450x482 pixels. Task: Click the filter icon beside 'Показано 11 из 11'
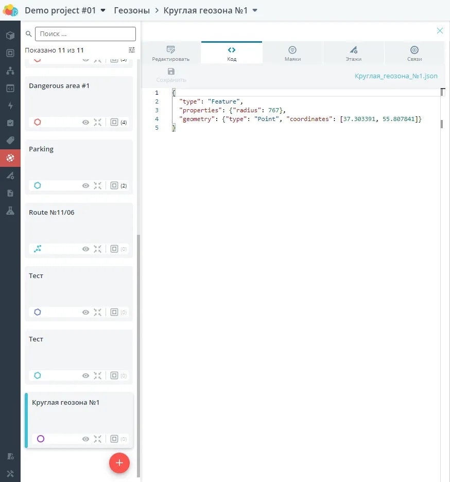(132, 50)
